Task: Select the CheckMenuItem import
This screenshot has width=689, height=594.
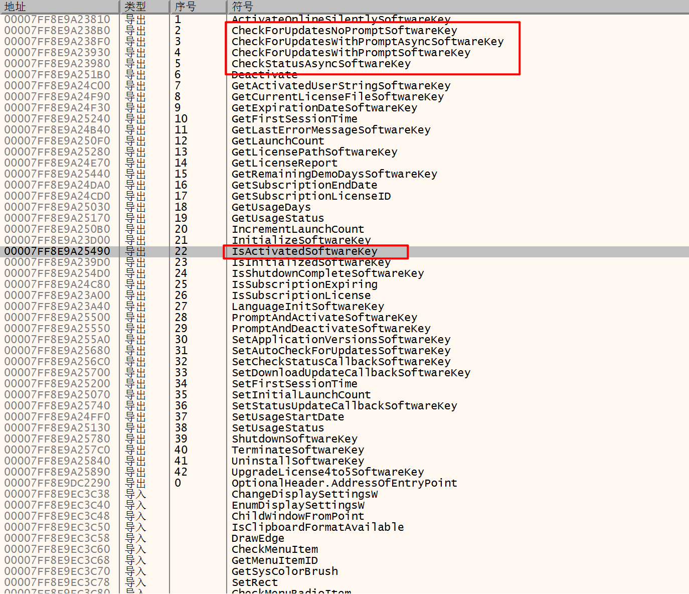Action: (x=274, y=549)
